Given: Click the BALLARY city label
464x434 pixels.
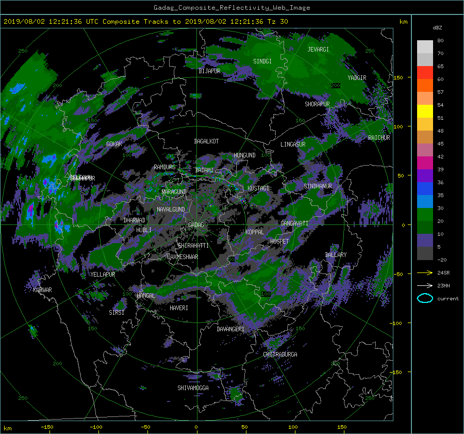Looking at the screenshot, I should click(336, 255).
